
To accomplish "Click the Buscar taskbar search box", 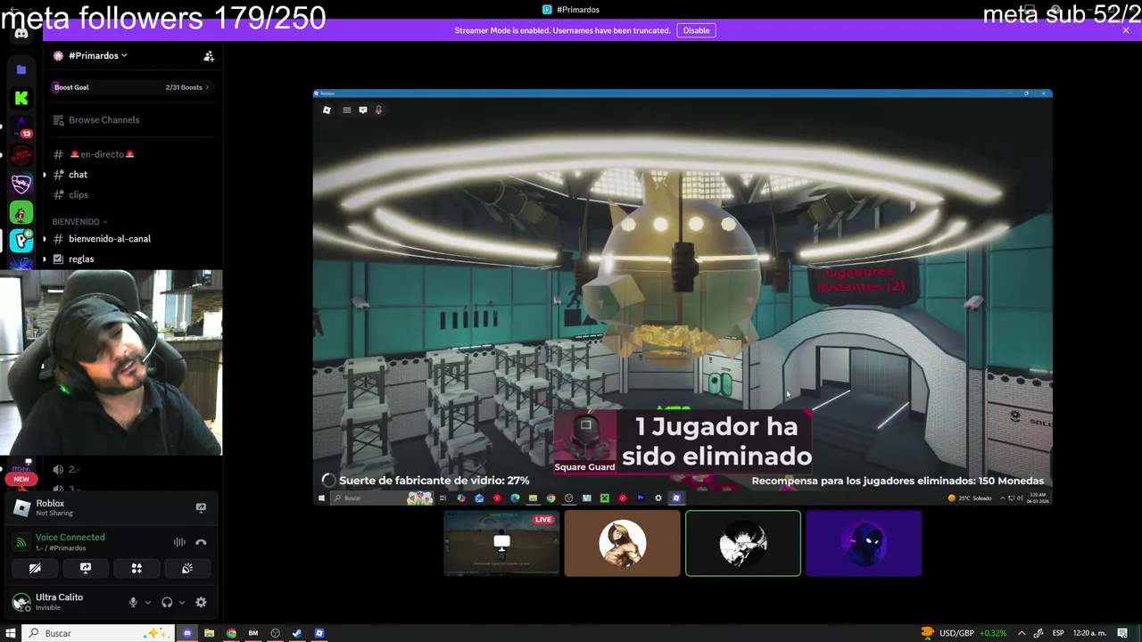I will (x=98, y=633).
